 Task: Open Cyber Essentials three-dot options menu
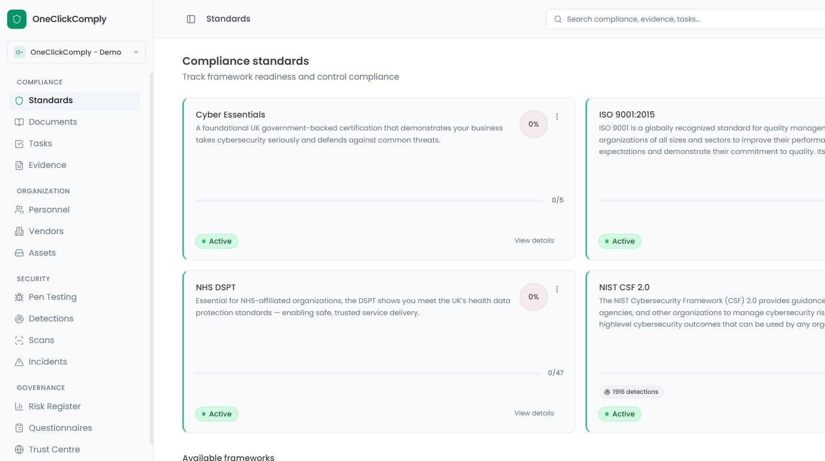(557, 117)
